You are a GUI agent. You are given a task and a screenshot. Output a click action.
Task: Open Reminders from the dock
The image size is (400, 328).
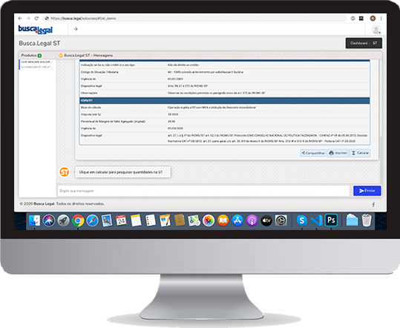(x=150, y=220)
